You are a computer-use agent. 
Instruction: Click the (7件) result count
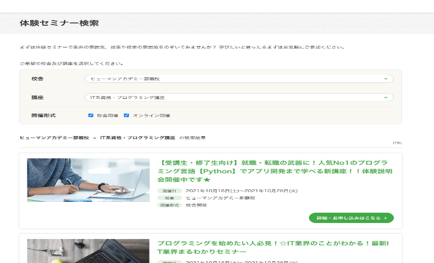click(x=397, y=143)
